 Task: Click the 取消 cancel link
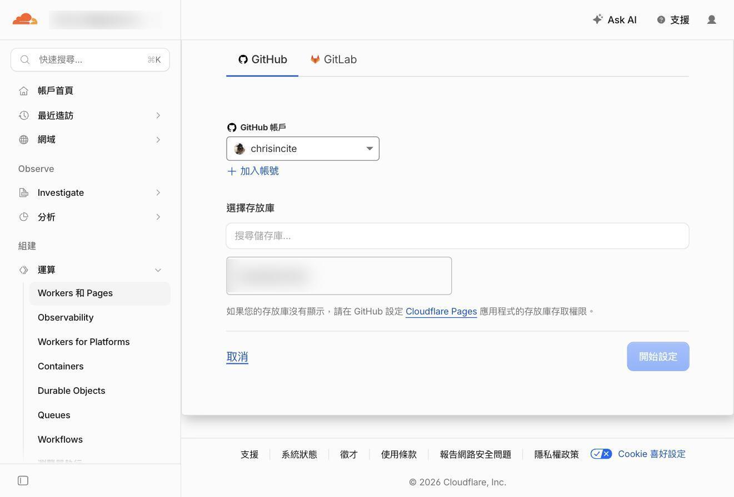237,357
